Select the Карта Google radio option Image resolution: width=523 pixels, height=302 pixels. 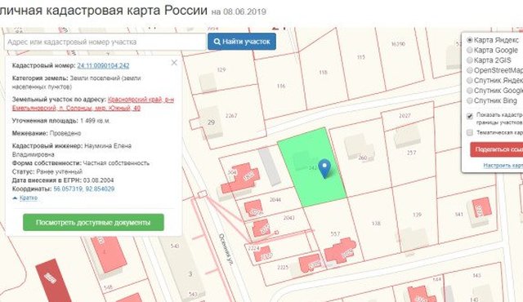470,50
